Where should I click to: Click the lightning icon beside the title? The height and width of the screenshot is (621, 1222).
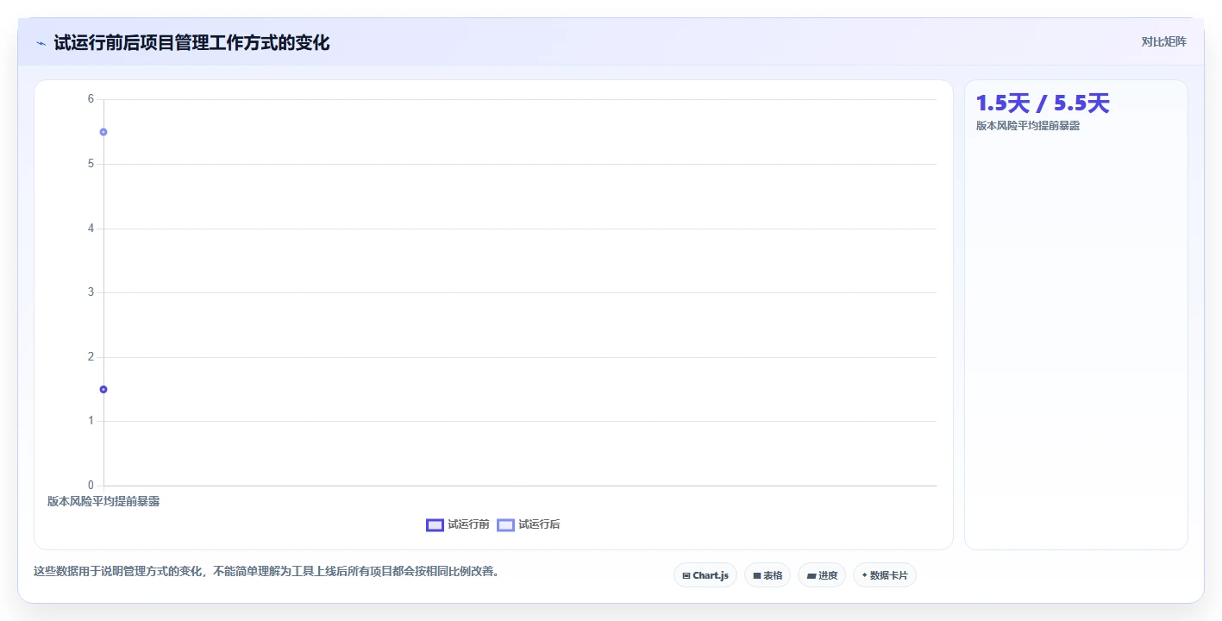point(41,43)
